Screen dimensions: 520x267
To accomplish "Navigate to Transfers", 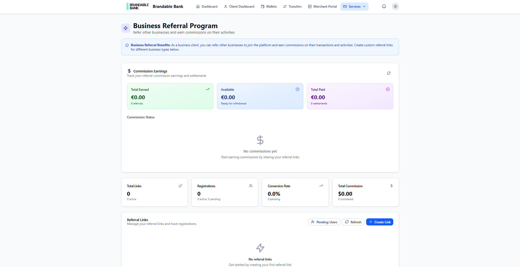I will 292,7.
